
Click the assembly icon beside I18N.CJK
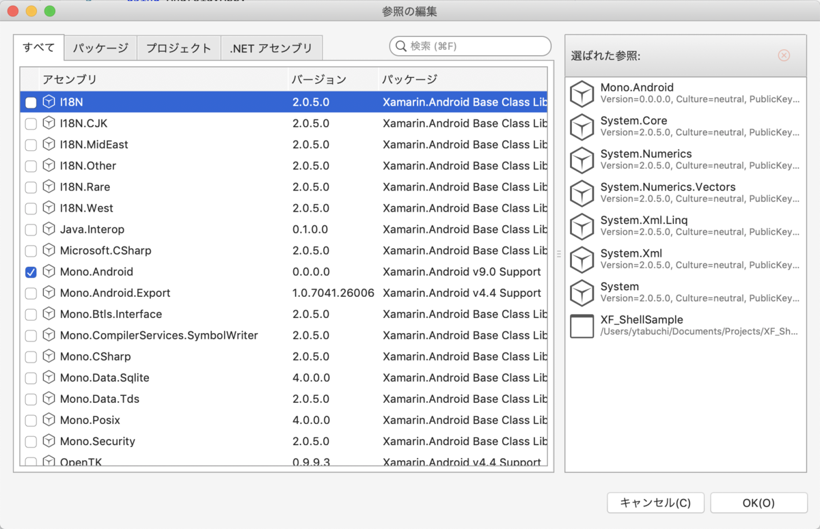[49, 123]
